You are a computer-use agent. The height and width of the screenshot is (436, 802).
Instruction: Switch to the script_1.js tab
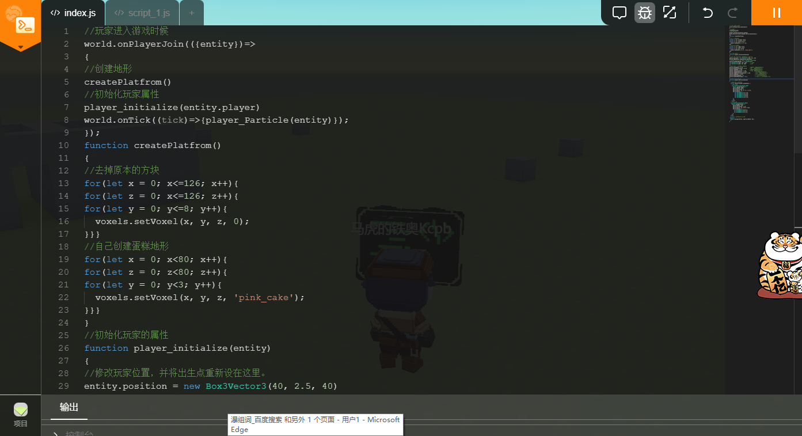[142, 13]
